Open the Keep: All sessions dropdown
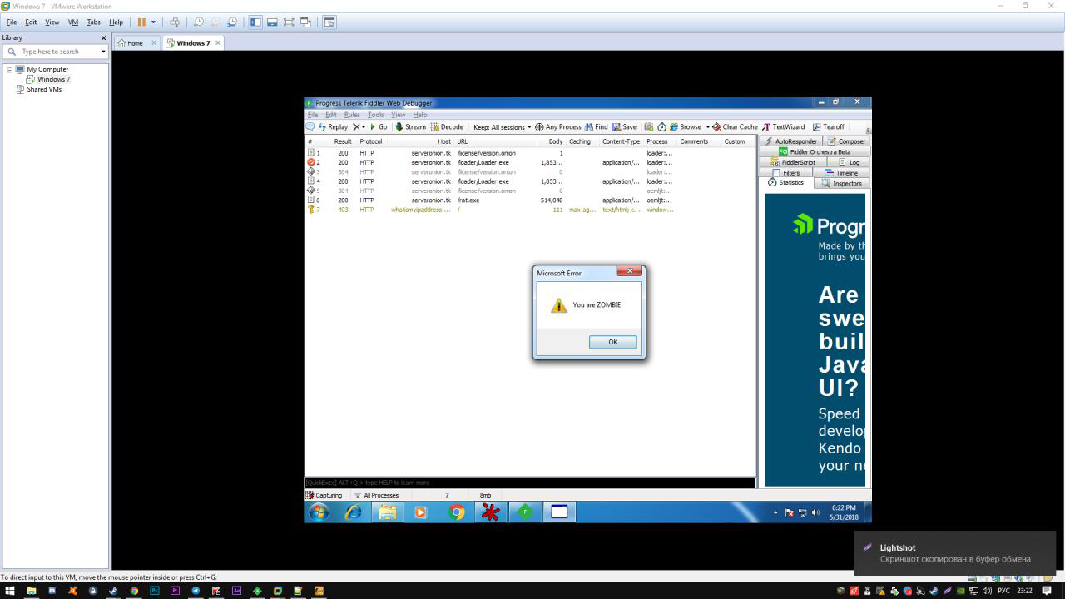The image size is (1065, 599). click(502, 127)
